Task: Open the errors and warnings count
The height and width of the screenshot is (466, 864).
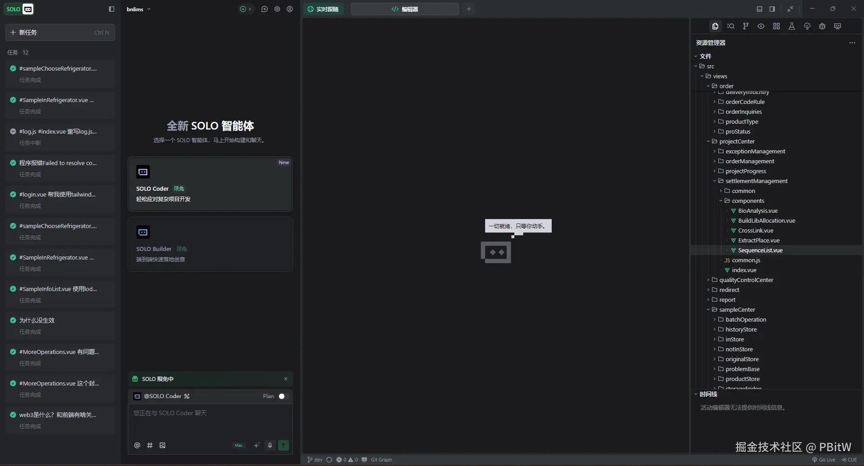Action: (347, 460)
